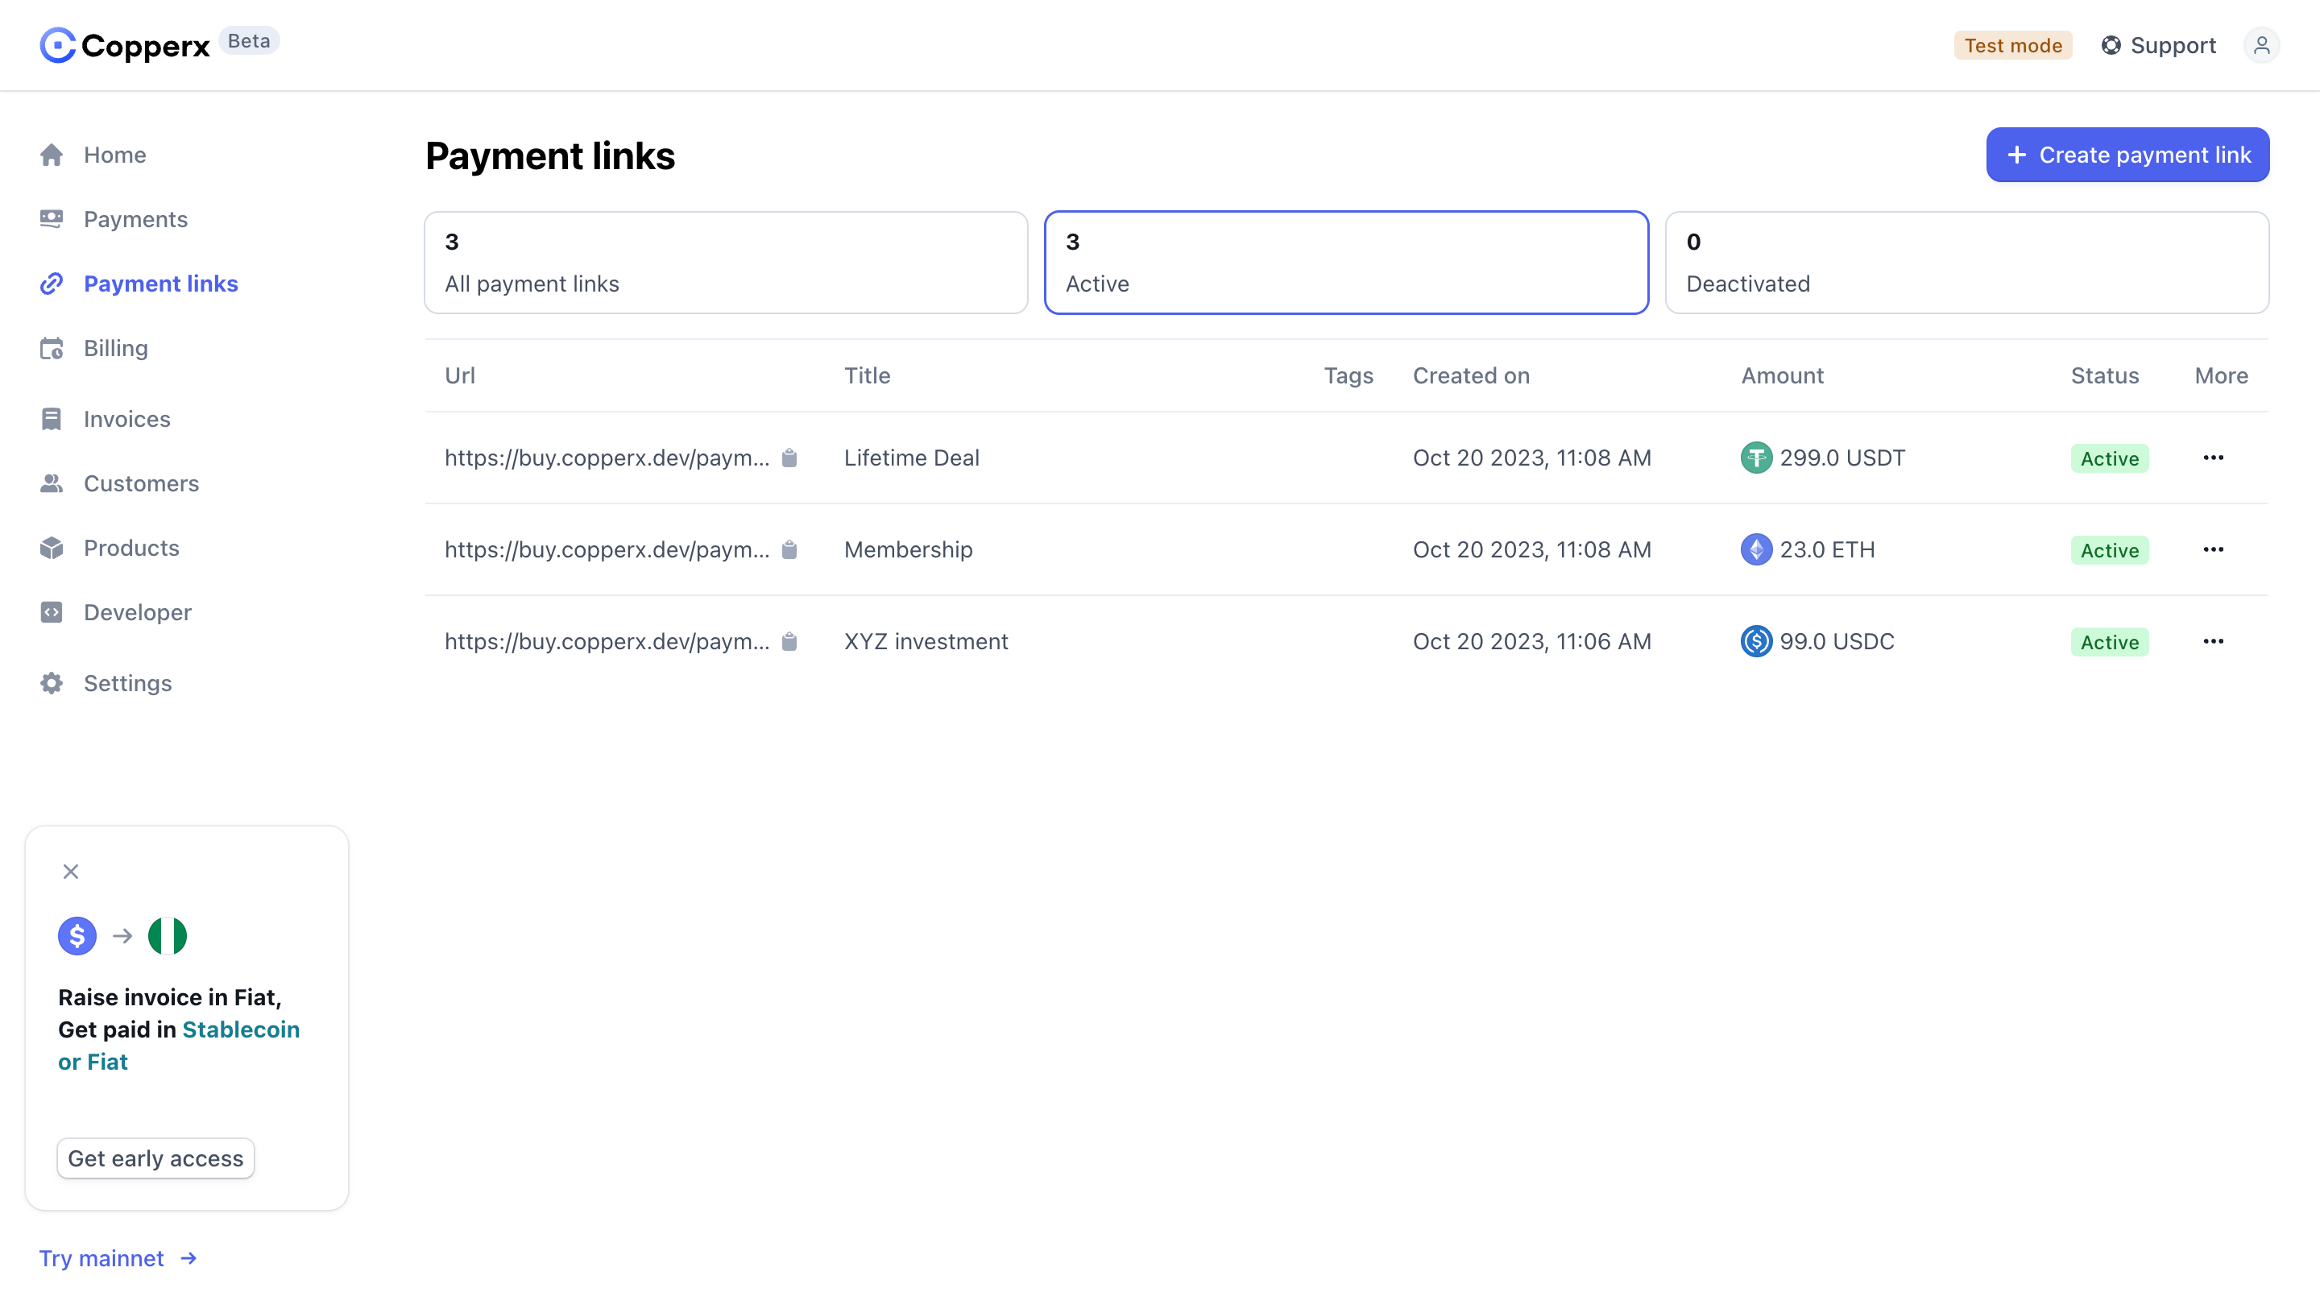Copy the Lifetime Deal payment URL
The image size is (2320, 1313).
click(x=789, y=458)
